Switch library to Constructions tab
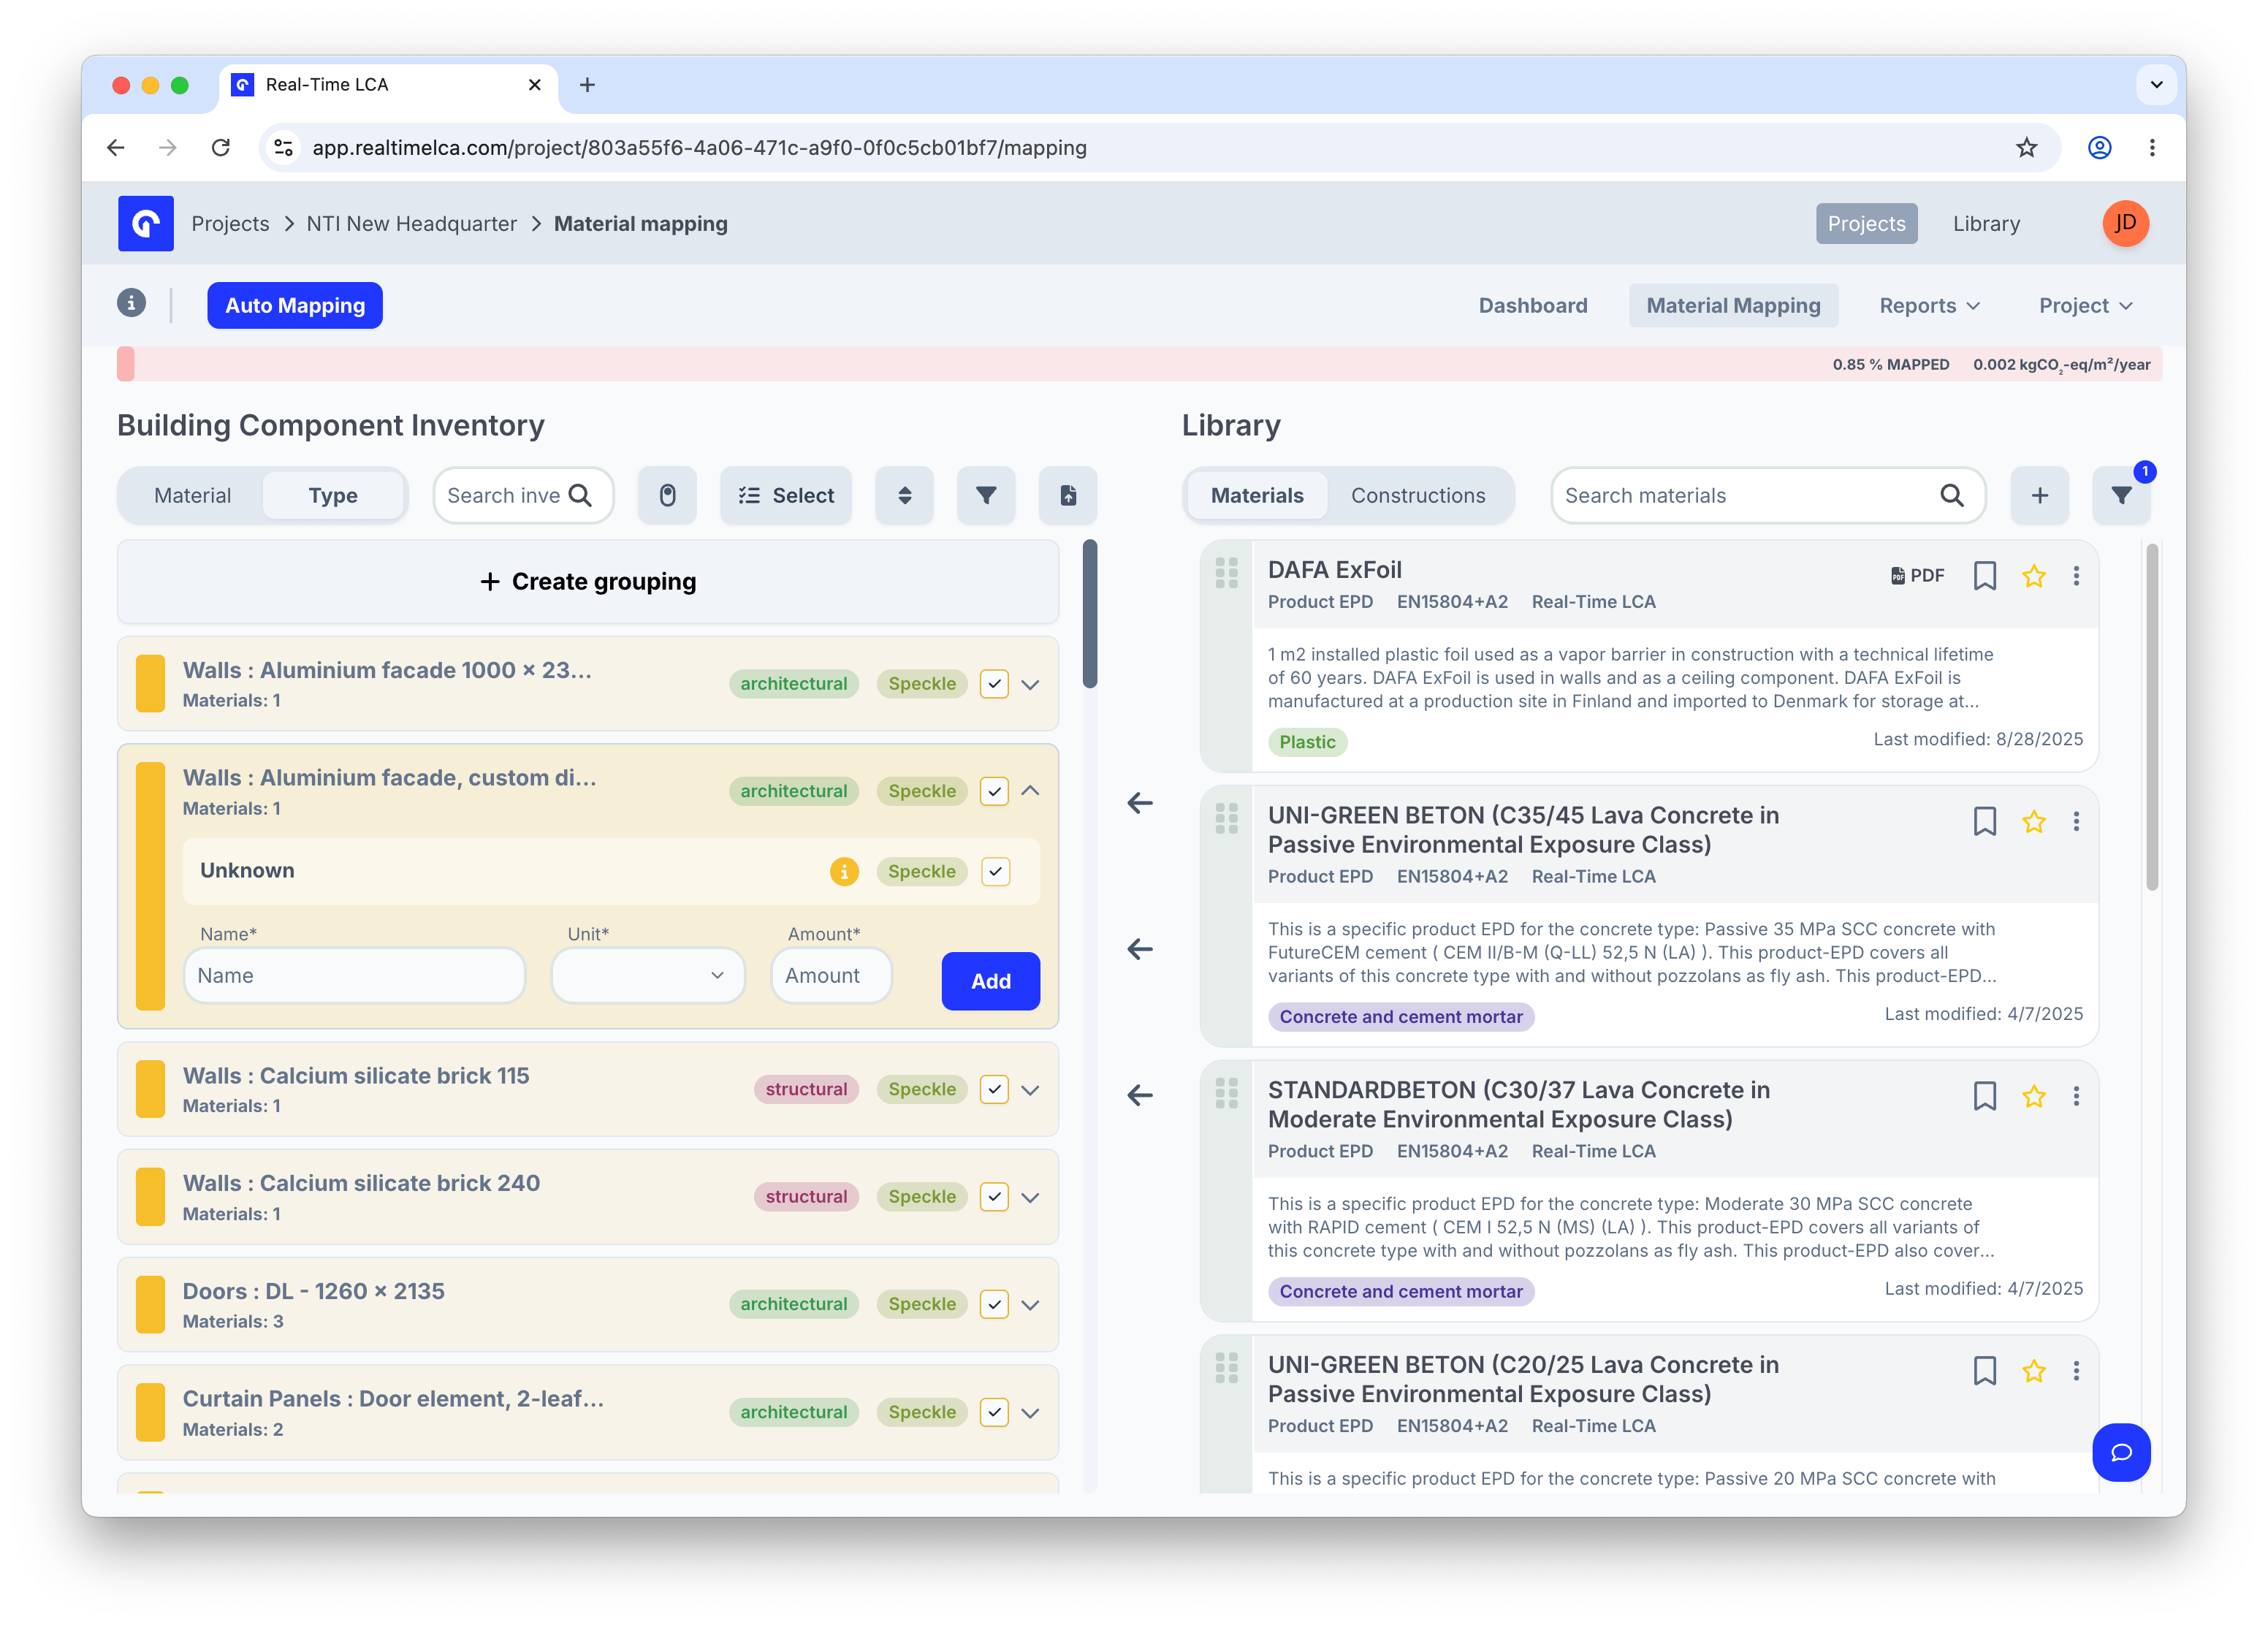This screenshot has width=2268, height=1625. (1417, 495)
